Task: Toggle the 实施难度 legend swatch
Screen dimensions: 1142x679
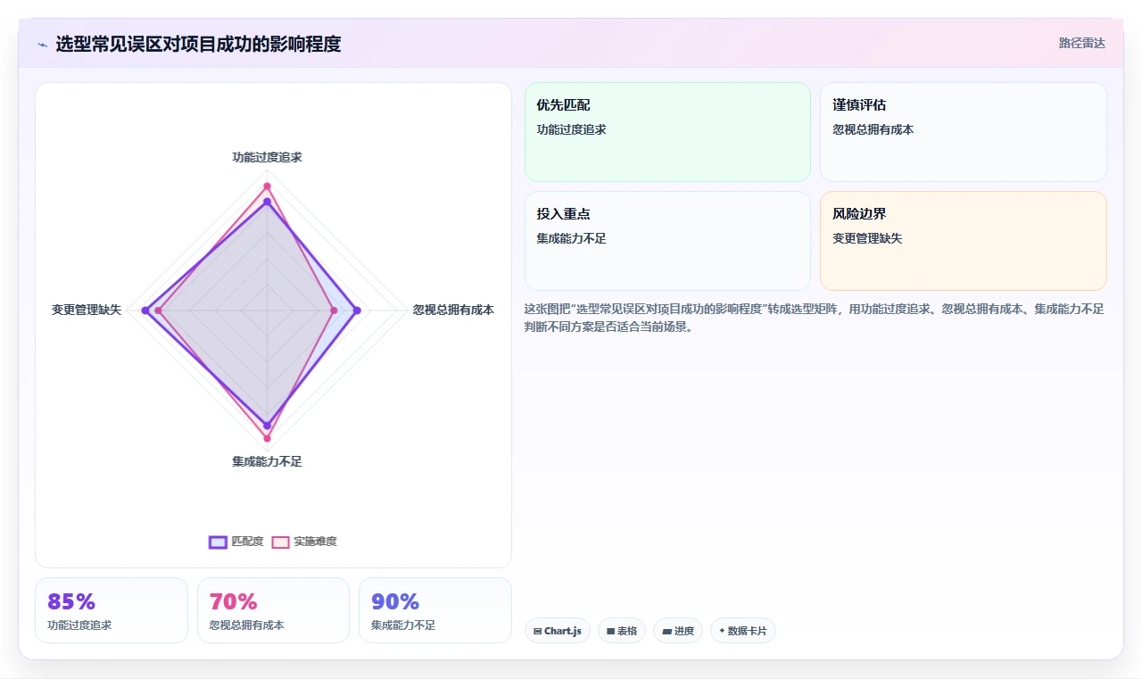Action: pyautogui.click(x=280, y=542)
